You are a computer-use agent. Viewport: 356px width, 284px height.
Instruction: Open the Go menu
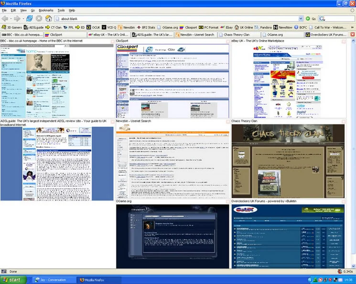(x=32, y=10)
